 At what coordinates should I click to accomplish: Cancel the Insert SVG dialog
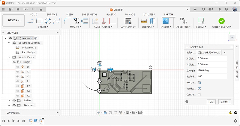[224, 102]
